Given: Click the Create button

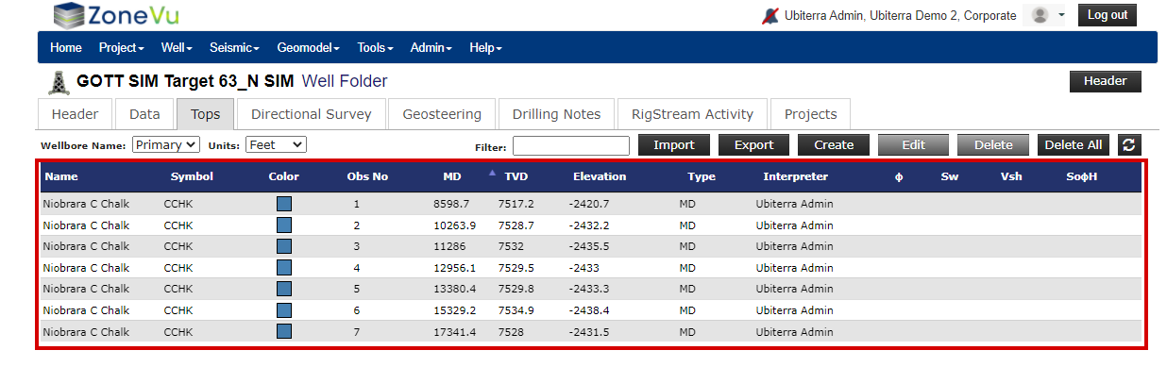Looking at the screenshot, I should 834,145.
